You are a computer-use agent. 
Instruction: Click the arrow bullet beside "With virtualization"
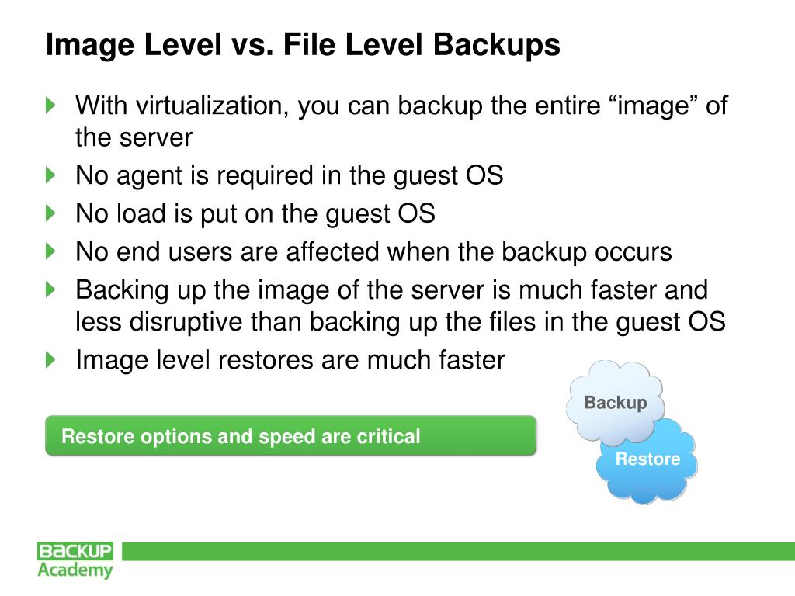(x=51, y=104)
